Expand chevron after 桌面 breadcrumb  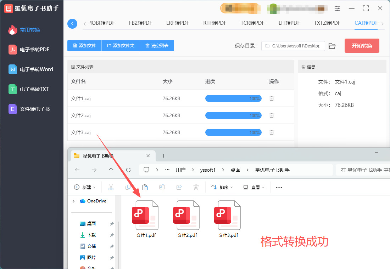point(247,170)
